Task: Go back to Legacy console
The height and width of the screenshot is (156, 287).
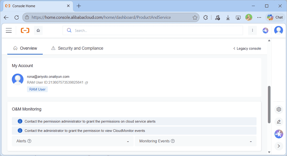Action: (x=247, y=48)
